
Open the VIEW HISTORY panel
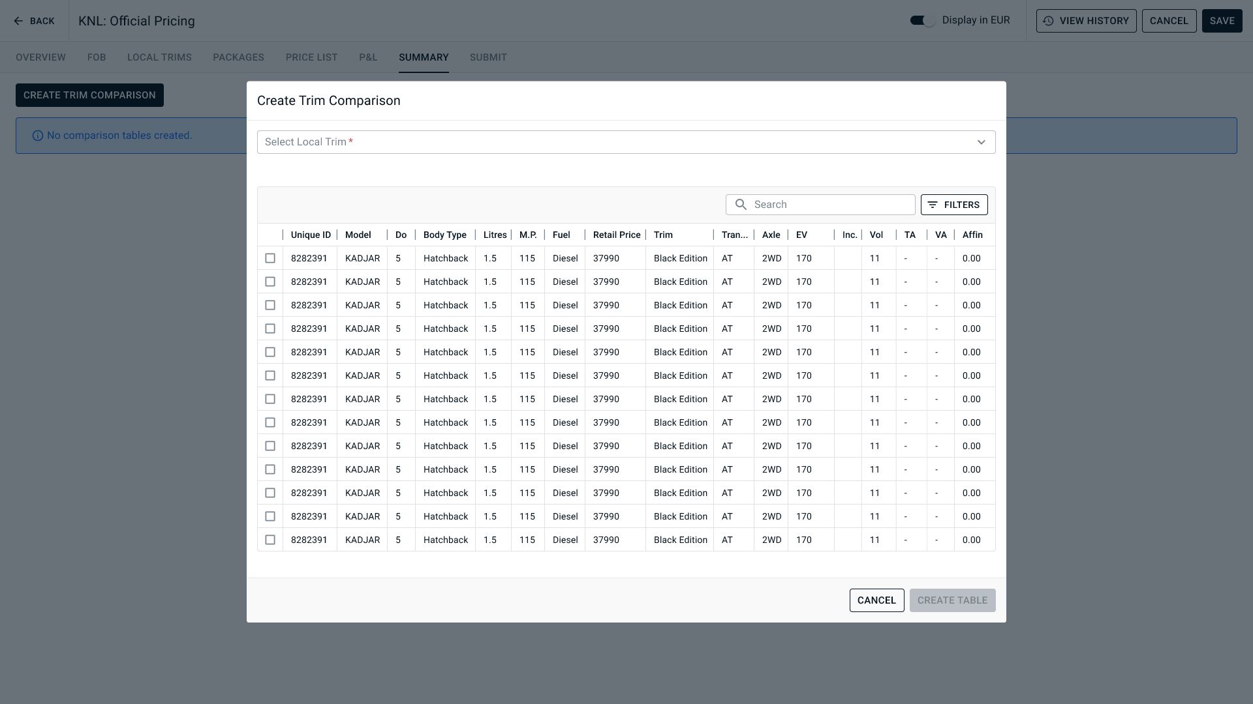1086,21
